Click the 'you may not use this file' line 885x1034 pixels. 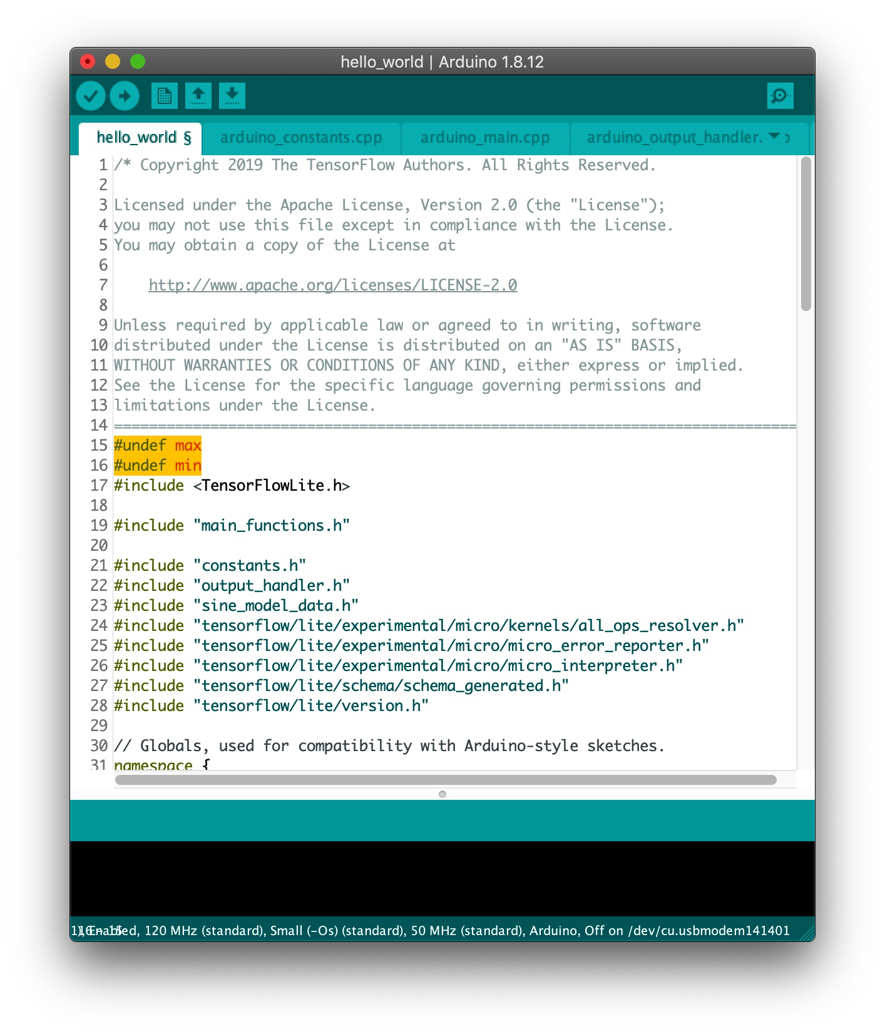pos(394,225)
